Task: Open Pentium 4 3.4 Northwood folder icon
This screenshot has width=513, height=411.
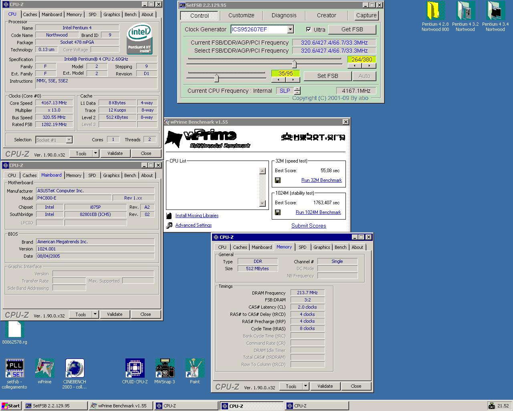Action: (495, 11)
